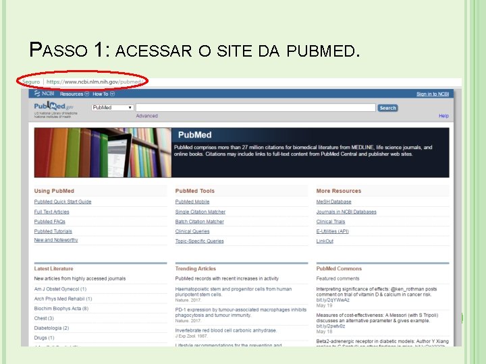Open PubMed Quick Start Guide
This screenshot has width=486, height=364.
(63, 202)
